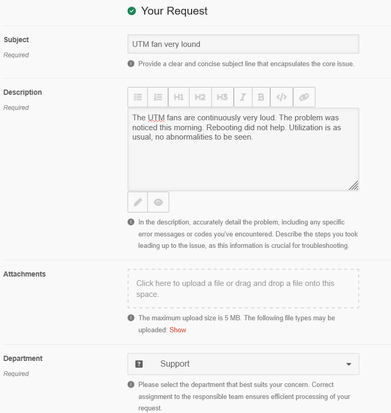Show description preview with eye icon
Viewport: 391px width, 413px height.
click(x=158, y=202)
